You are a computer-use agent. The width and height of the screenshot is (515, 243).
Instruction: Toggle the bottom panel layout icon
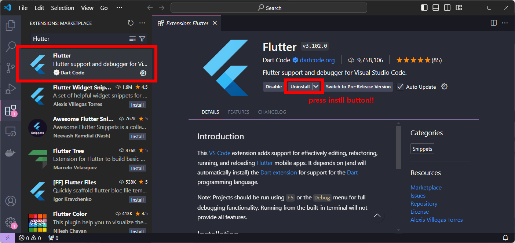[x=436, y=8]
